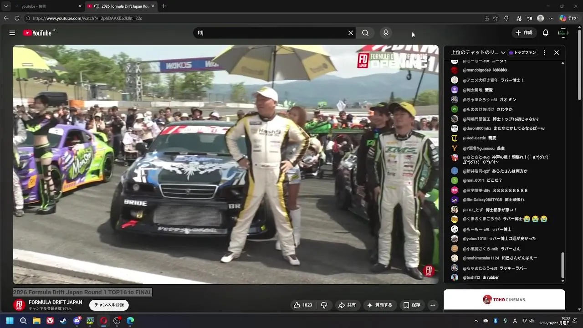The height and width of the screenshot is (328, 583).
Task: Show hidden system tray icons chevron
Action: [x=476, y=321]
